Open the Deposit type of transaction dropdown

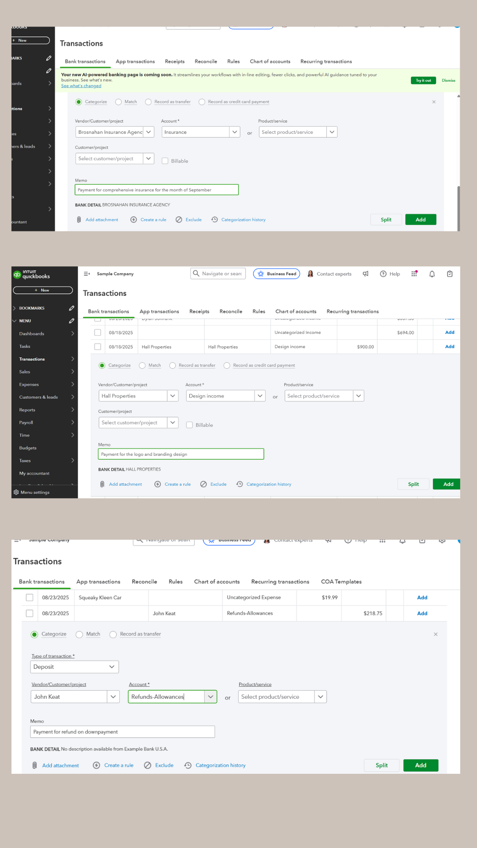(112, 667)
